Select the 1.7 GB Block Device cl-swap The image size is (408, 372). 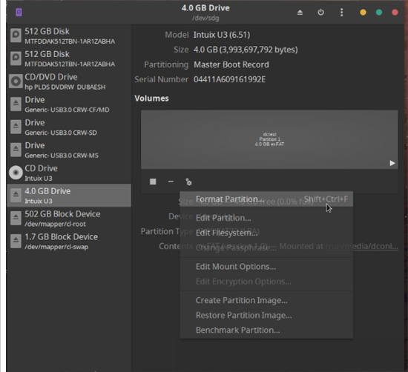(69, 242)
